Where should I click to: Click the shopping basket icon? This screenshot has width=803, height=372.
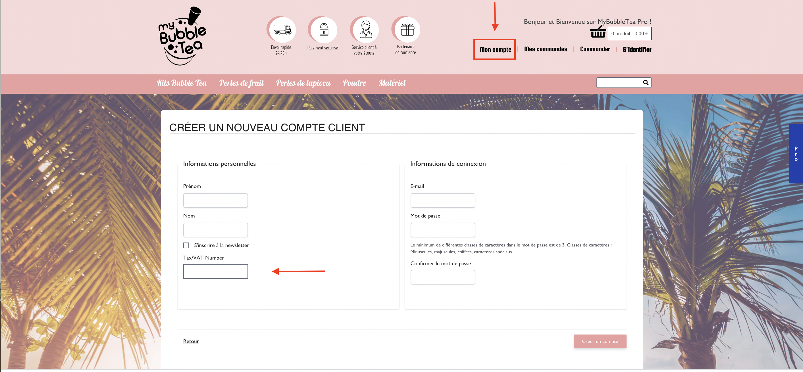pos(598,32)
